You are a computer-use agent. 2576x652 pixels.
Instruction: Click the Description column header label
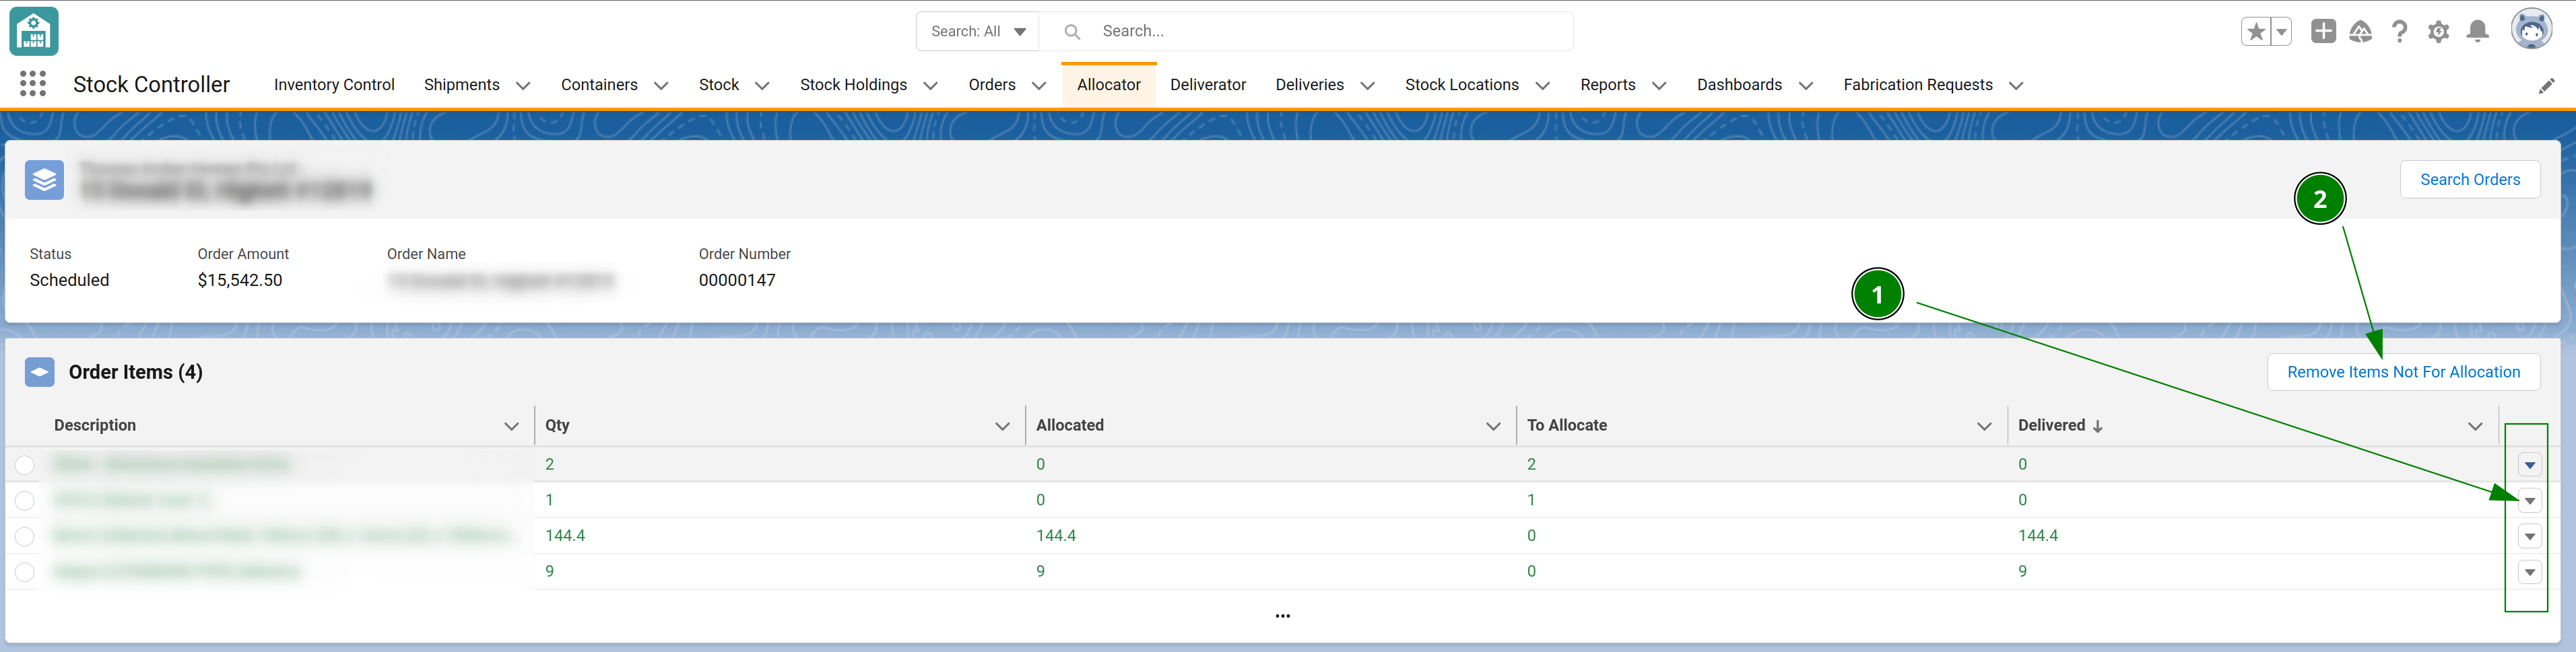(x=95, y=425)
